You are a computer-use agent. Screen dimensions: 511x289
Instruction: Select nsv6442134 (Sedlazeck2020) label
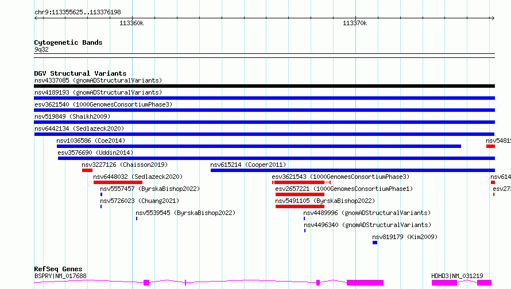click(79, 128)
